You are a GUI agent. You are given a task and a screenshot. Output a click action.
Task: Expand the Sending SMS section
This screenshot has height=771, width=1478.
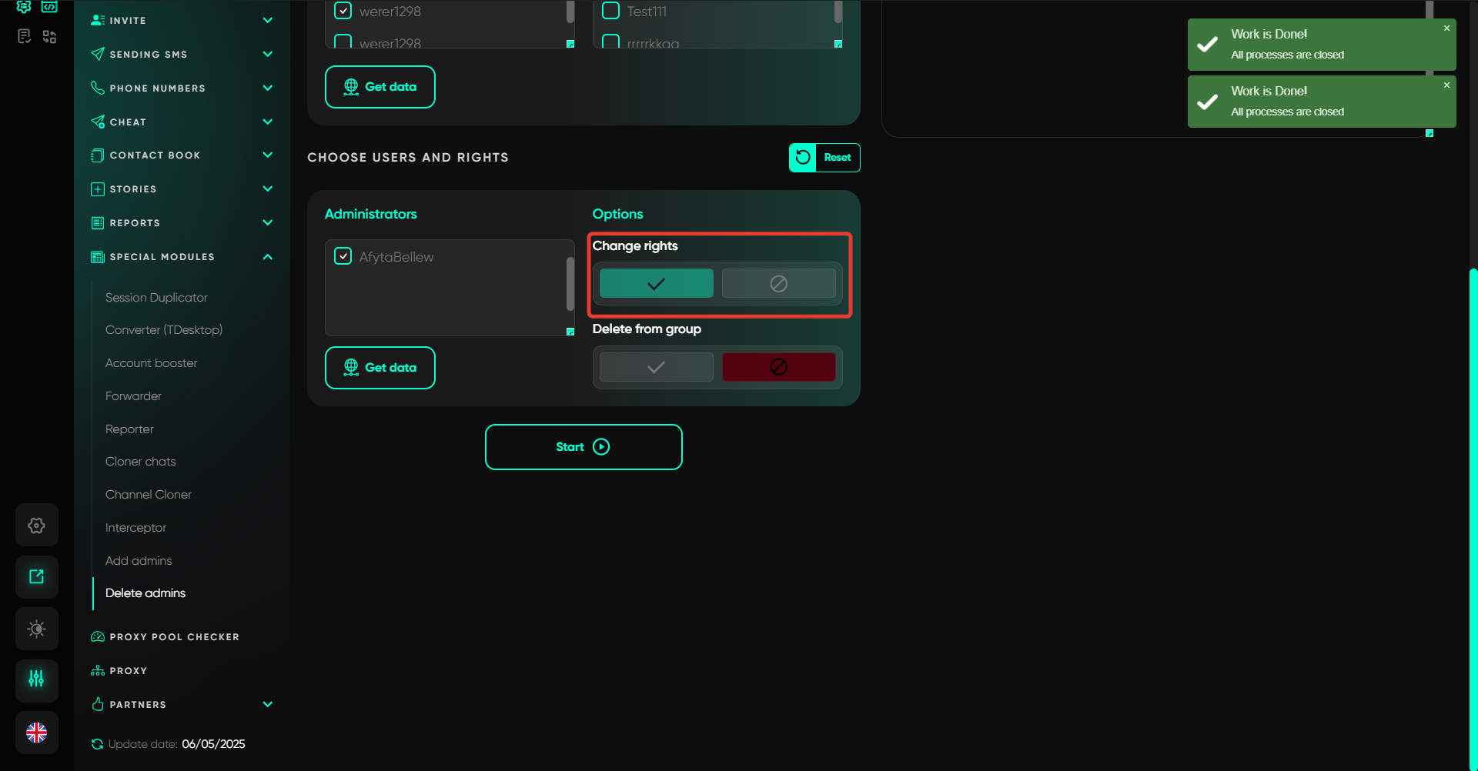click(267, 54)
